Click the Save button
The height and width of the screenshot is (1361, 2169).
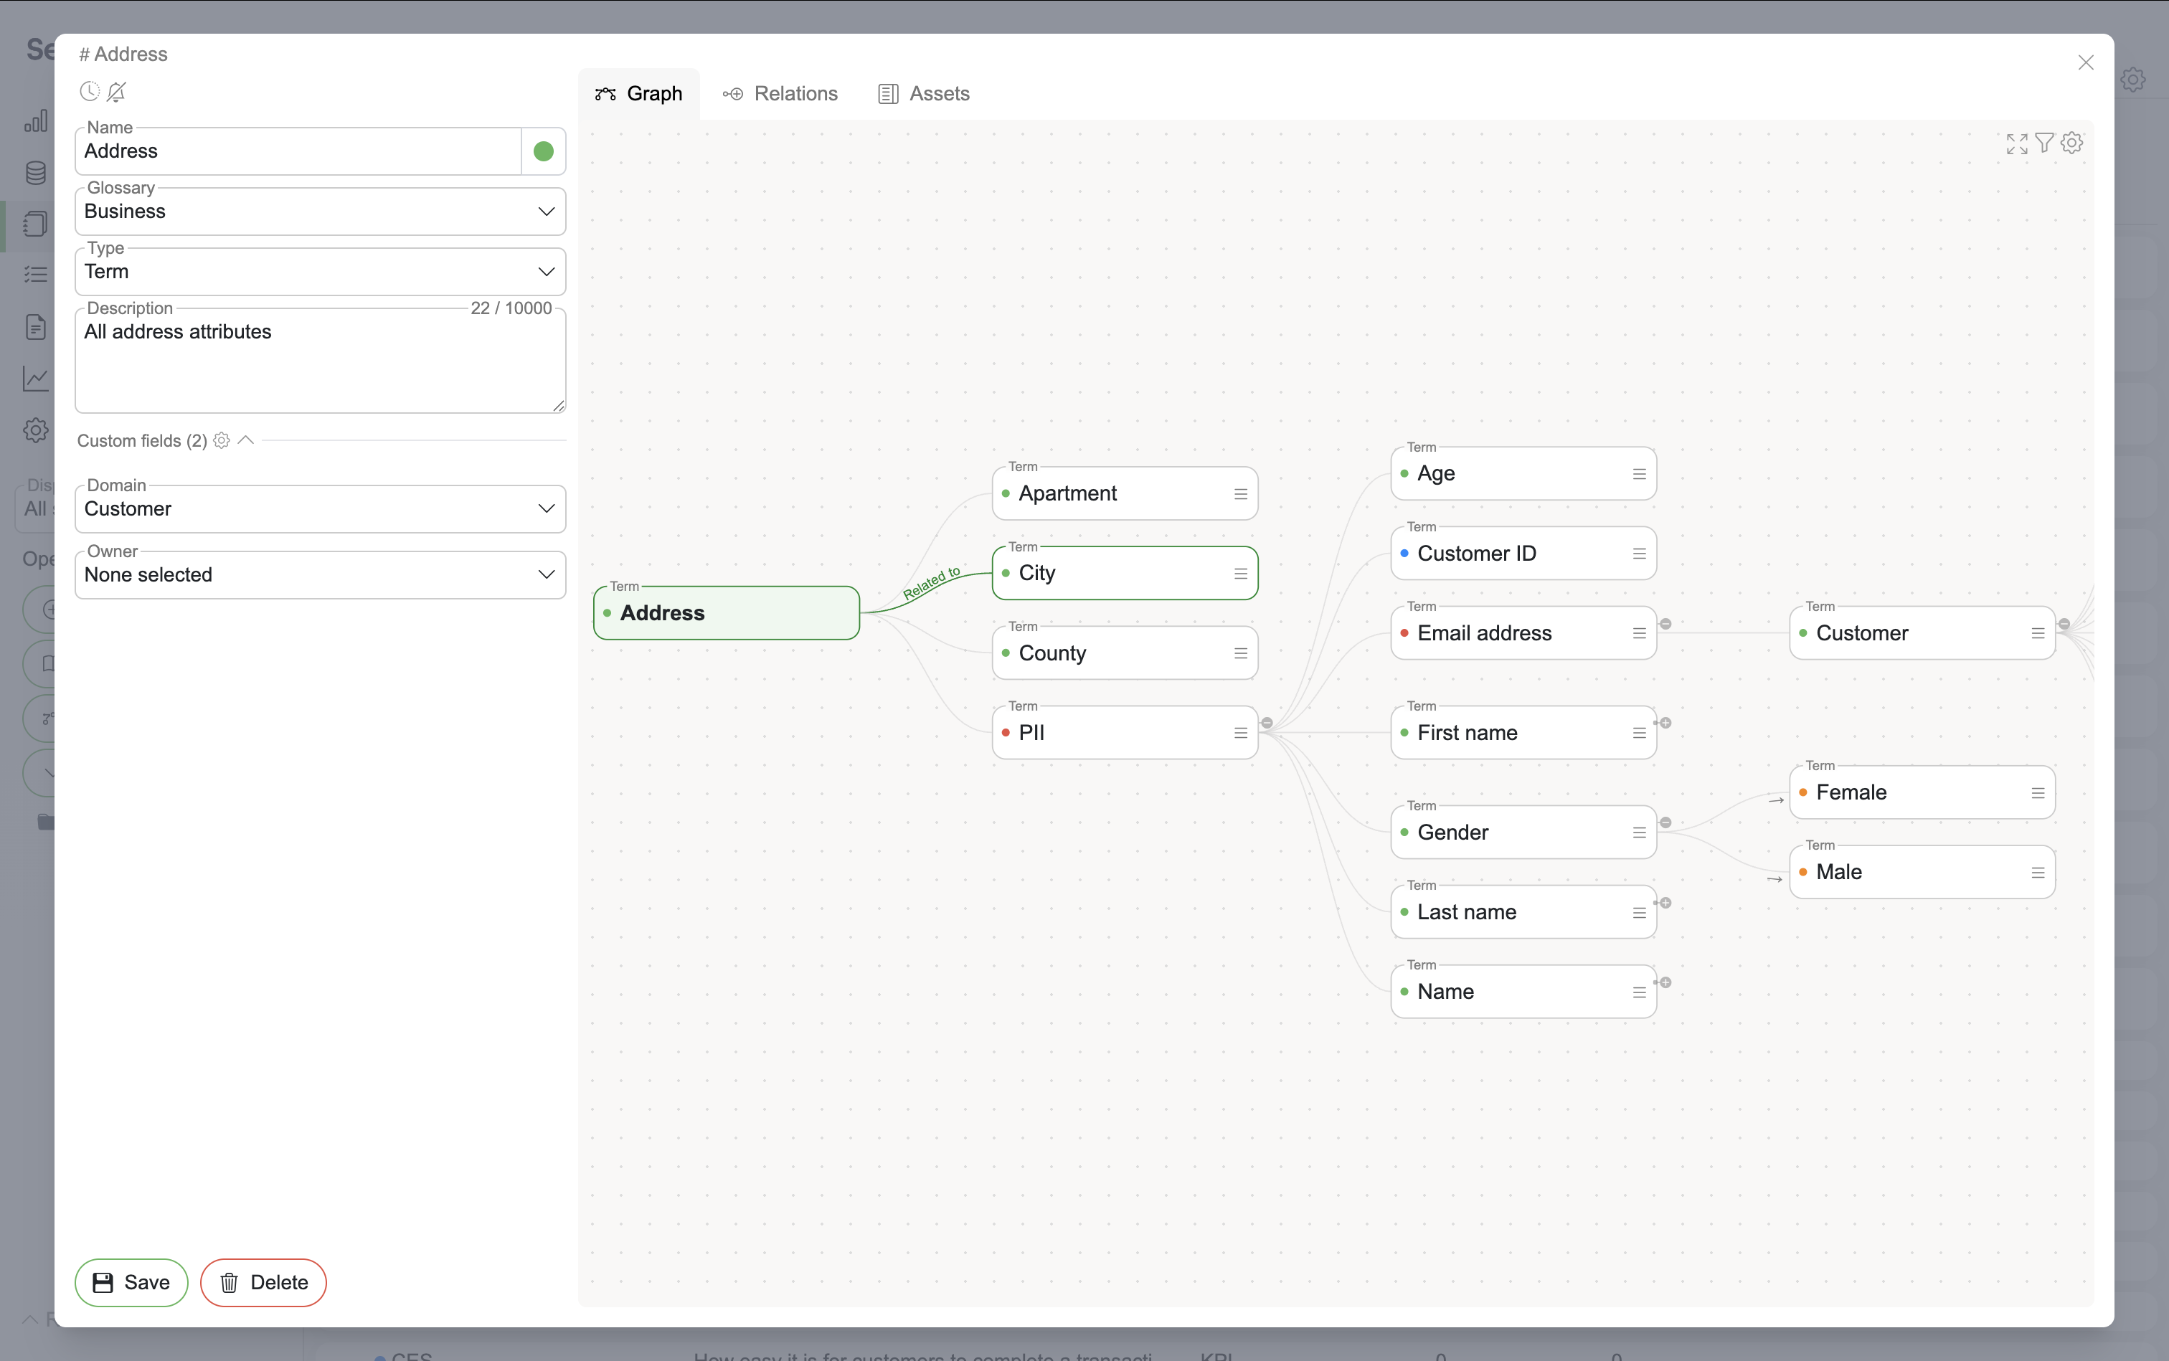click(131, 1282)
